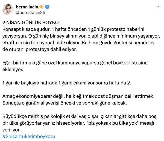
Task: Click the blue verified badge icon
Action: click(47, 7)
